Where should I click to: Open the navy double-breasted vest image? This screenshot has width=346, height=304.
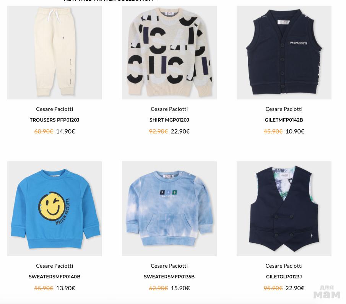coord(284,209)
